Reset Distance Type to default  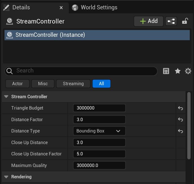180,131
